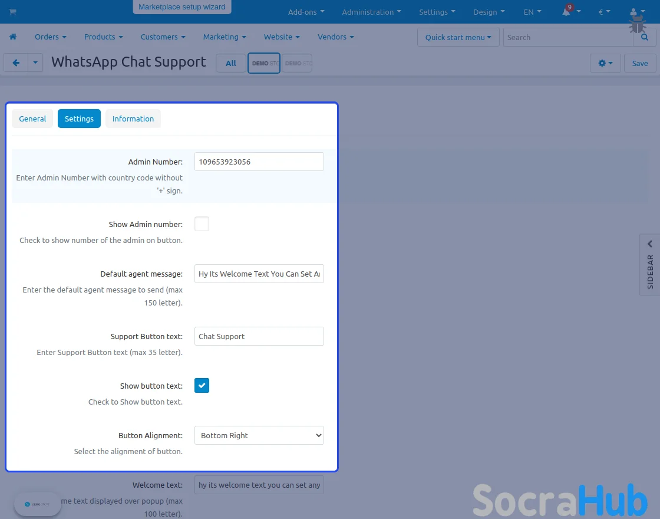The height and width of the screenshot is (519, 660).
Task: Open Marketing menu
Action: (225, 37)
